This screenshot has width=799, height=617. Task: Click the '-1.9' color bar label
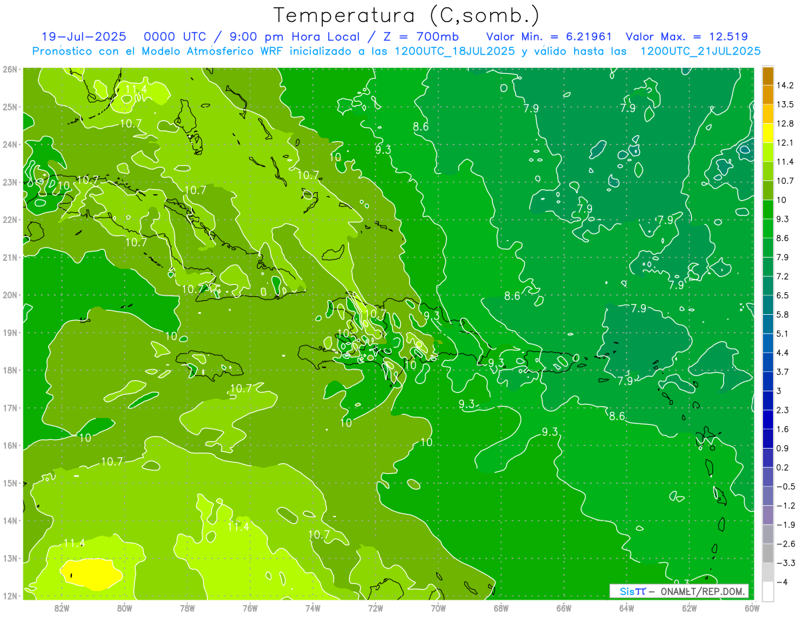point(786,524)
